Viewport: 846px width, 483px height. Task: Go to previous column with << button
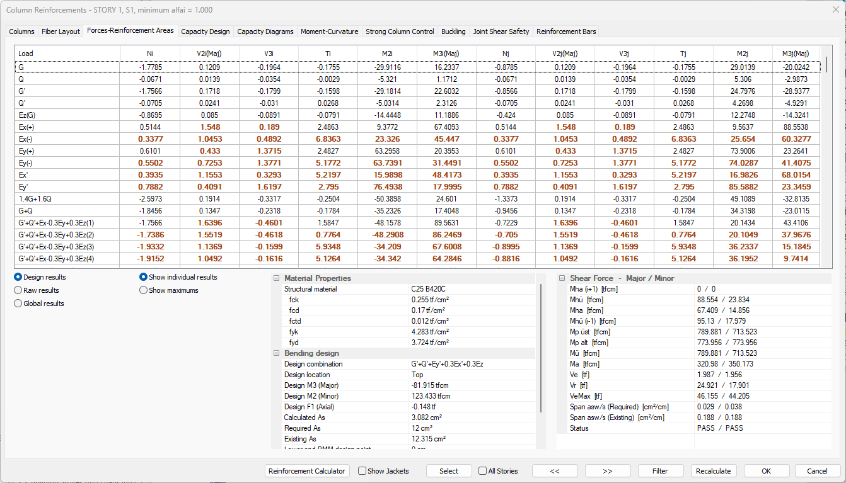pyautogui.click(x=555, y=471)
